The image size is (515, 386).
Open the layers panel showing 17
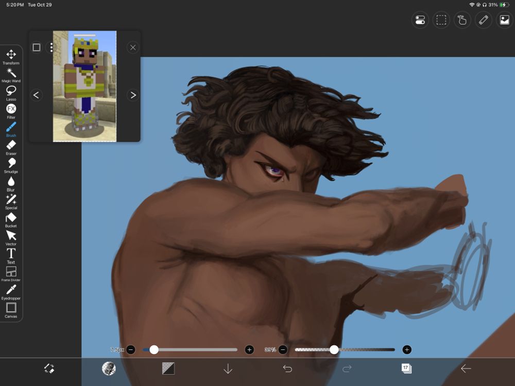point(406,369)
